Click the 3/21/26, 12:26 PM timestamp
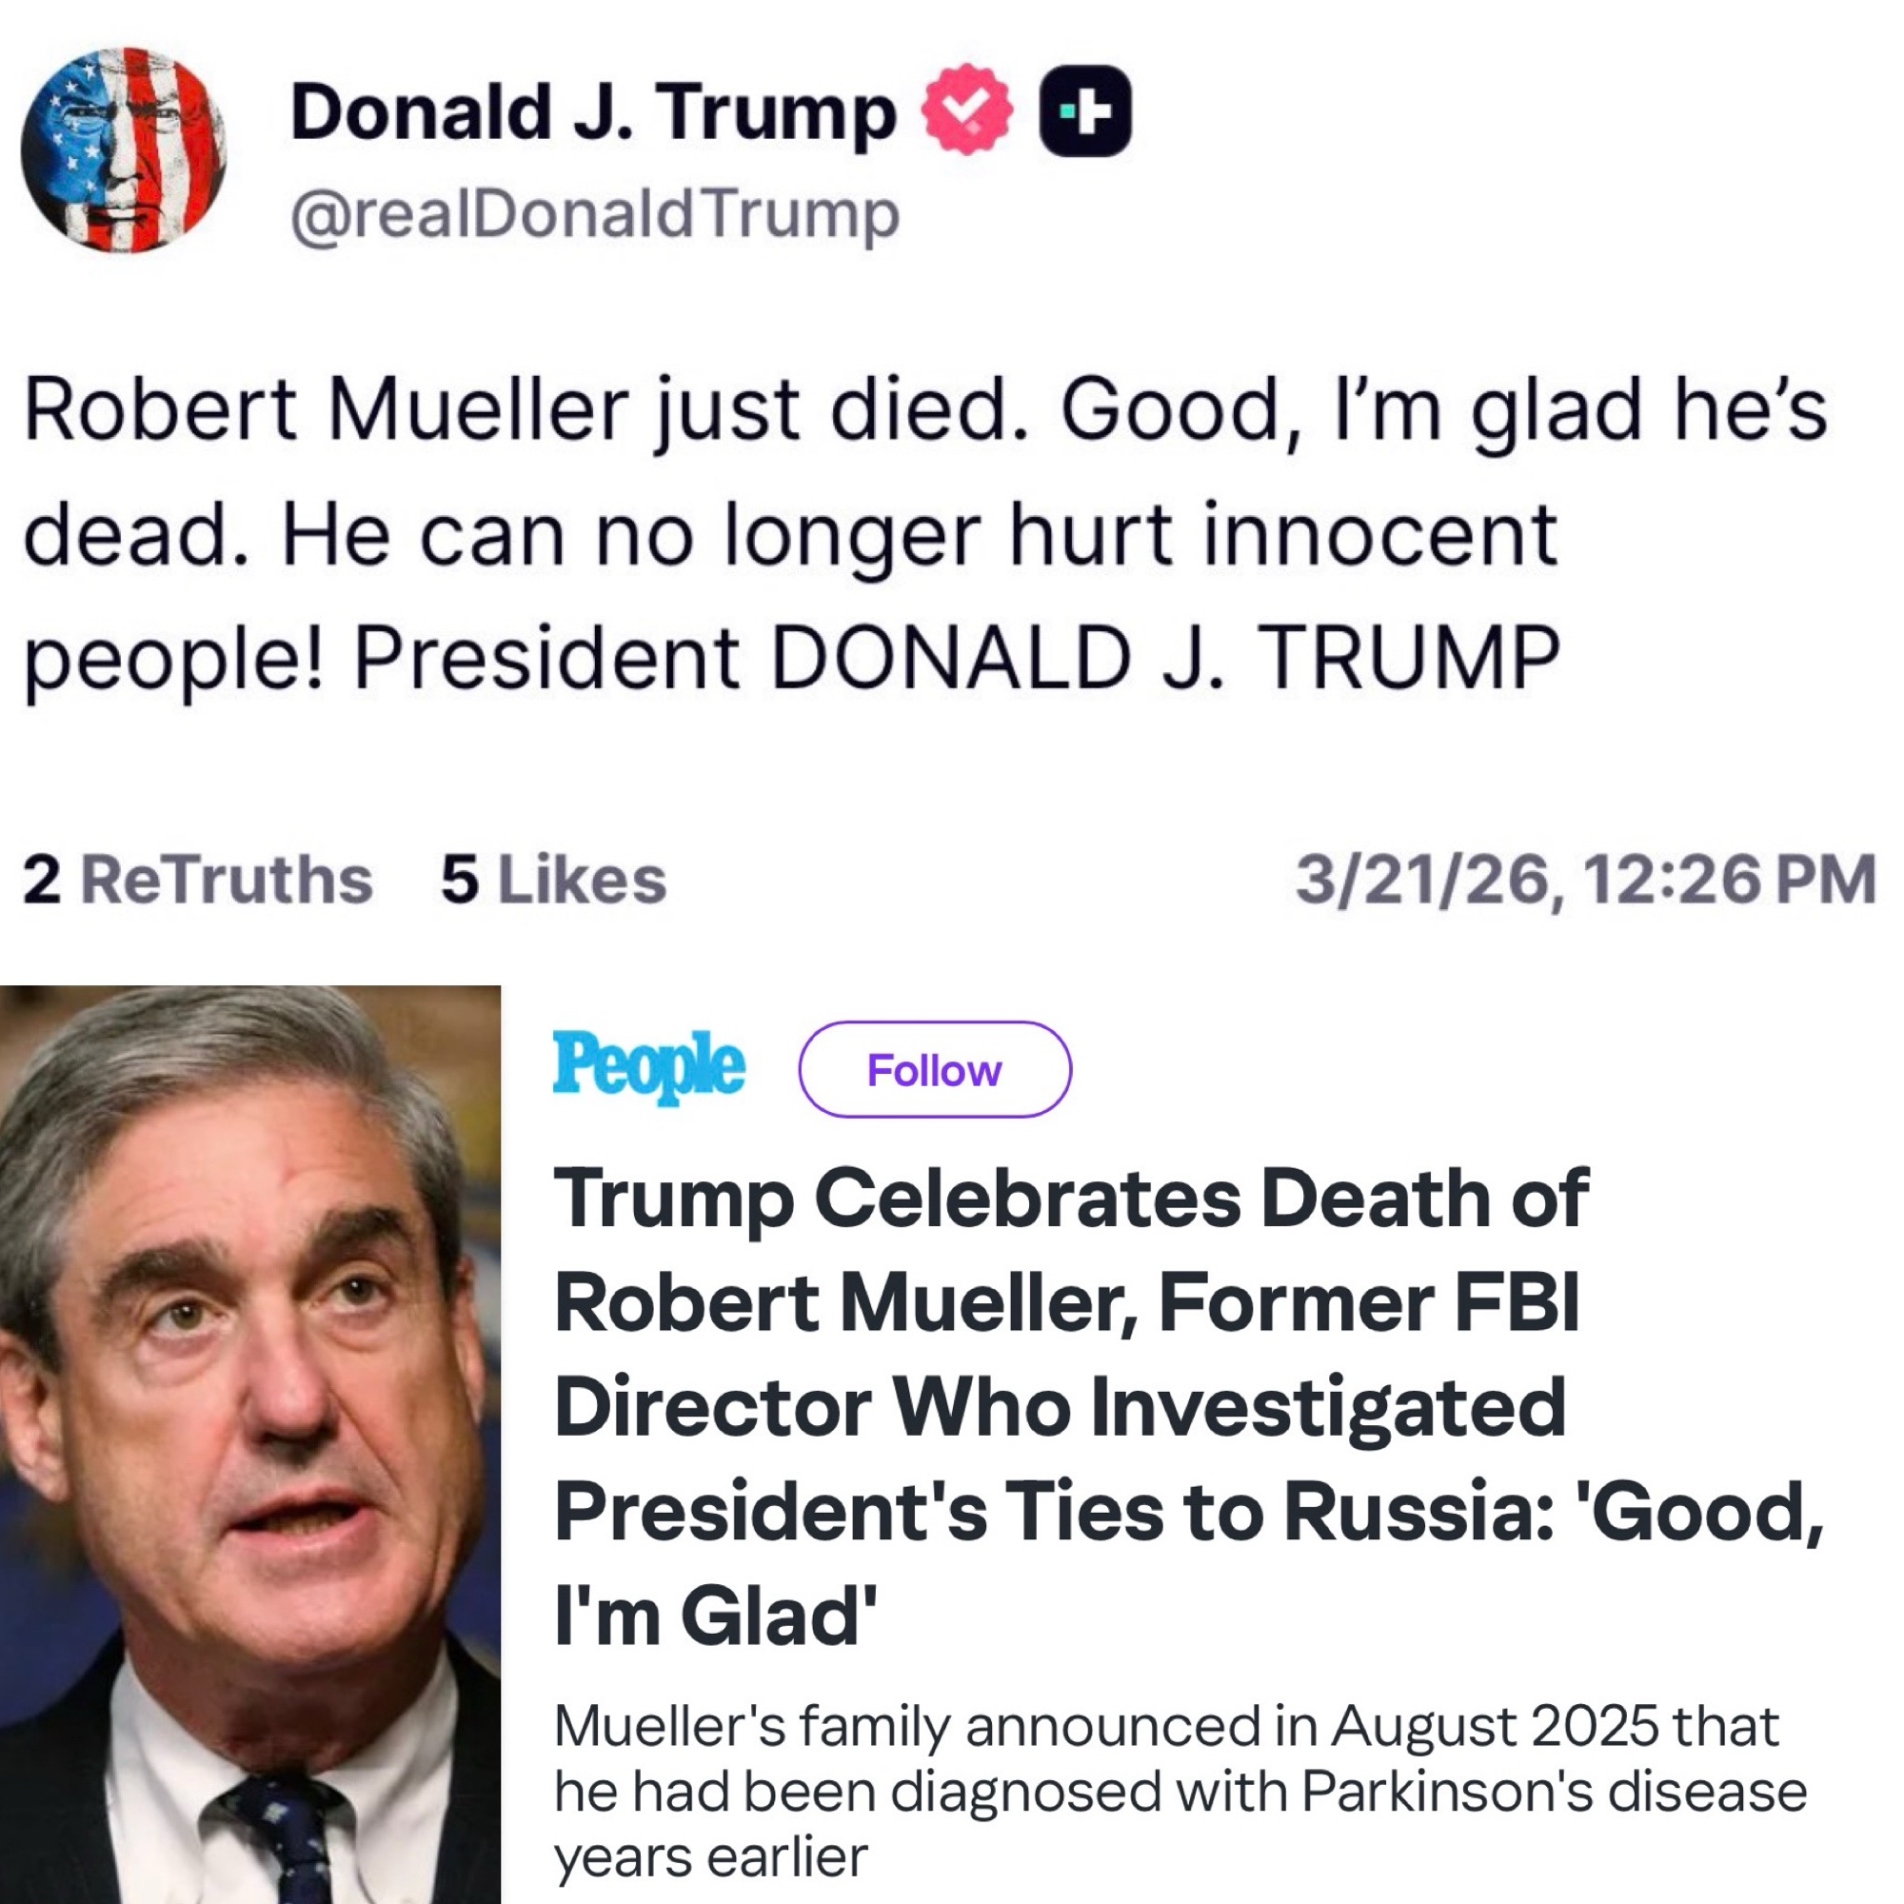Viewport: 1904px width, 1904px height. pos(1584,879)
